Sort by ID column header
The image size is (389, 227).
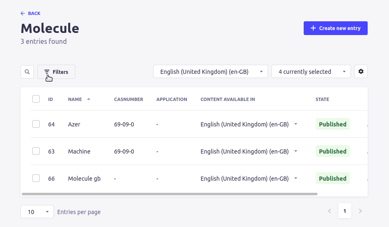coord(50,99)
